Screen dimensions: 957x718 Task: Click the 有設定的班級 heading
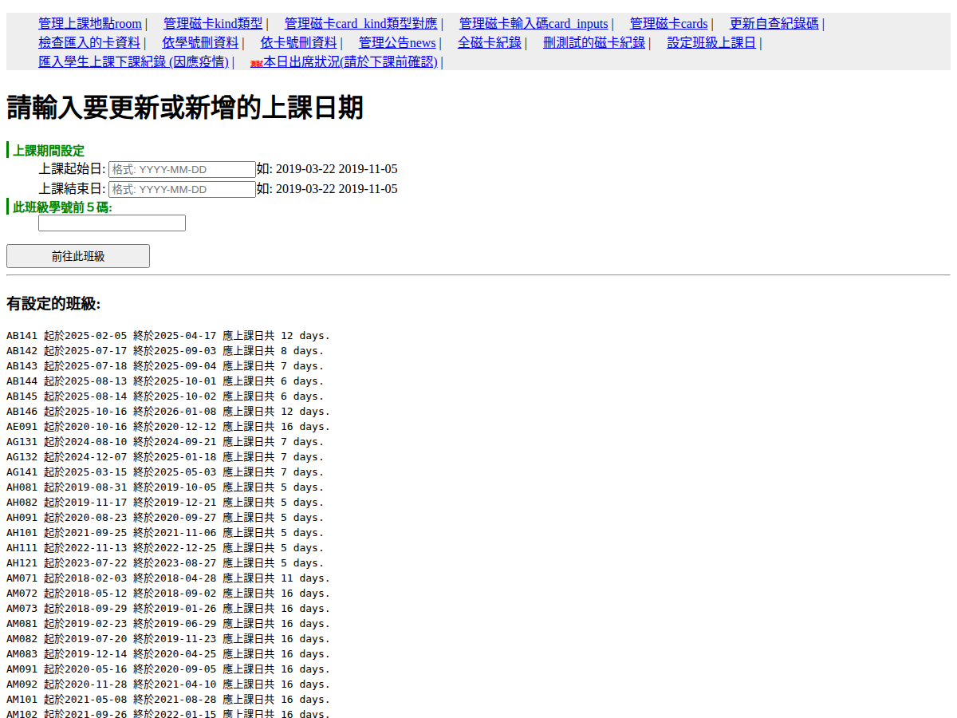tap(53, 304)
